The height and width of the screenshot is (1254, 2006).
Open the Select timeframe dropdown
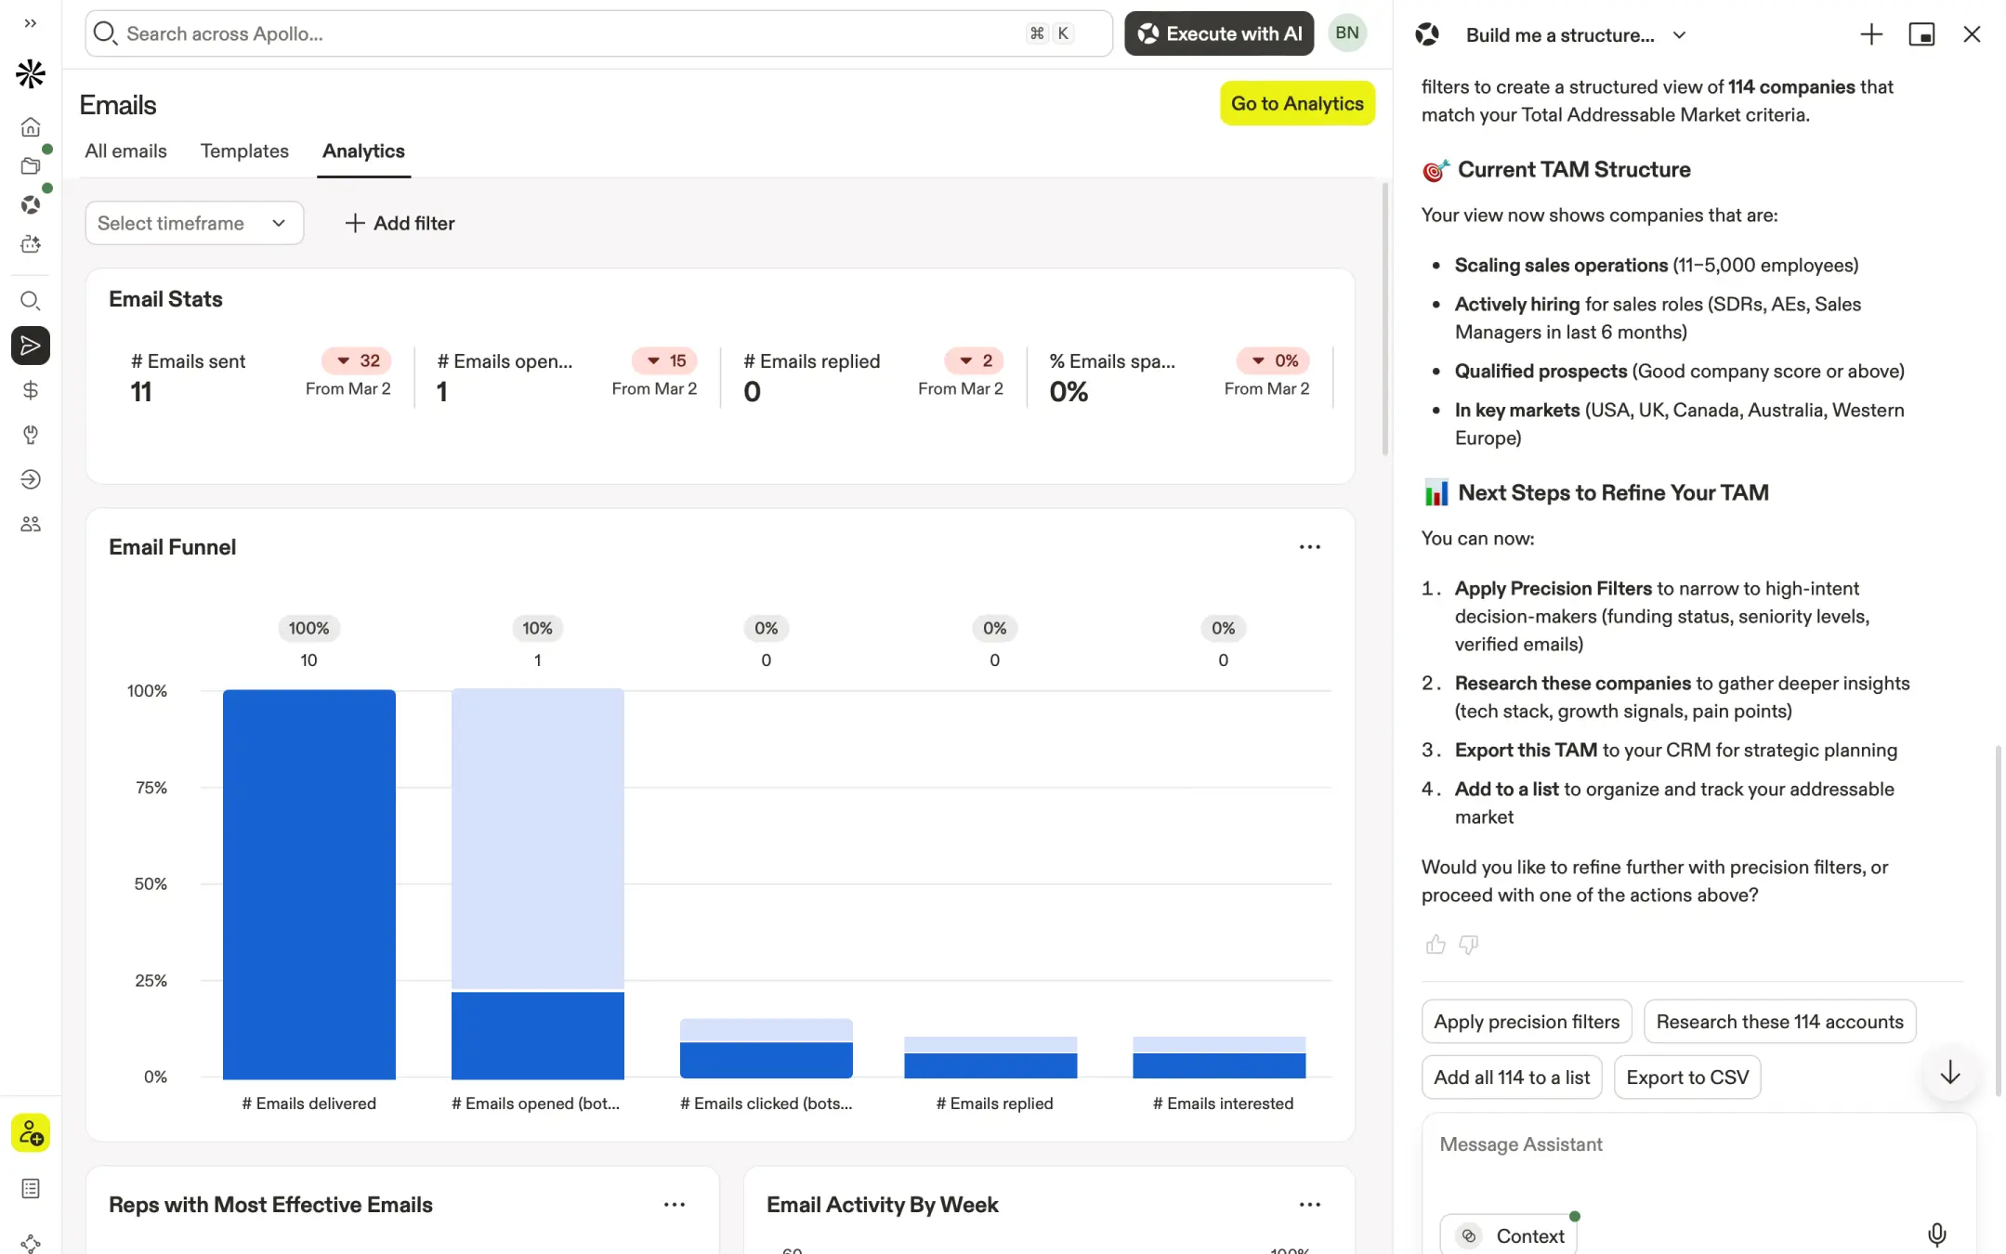pos(194,223)
